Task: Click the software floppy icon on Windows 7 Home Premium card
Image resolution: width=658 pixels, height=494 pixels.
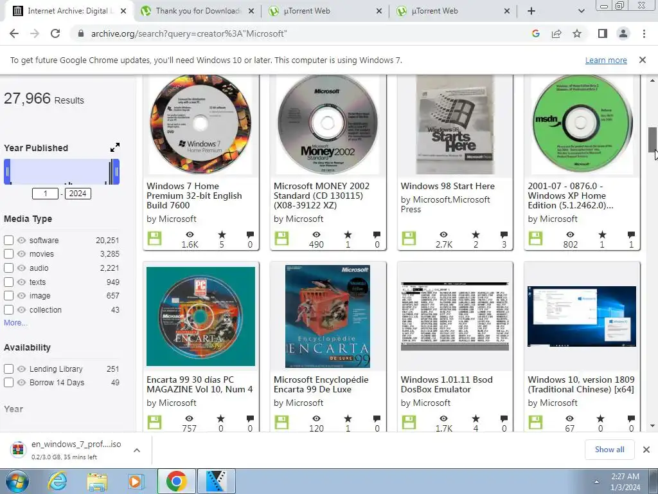Action: pyautogui.click(x=154, y=239)
